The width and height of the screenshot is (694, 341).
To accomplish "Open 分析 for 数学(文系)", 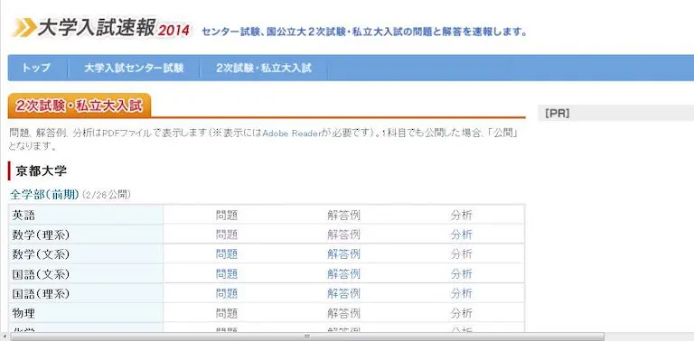I will 462,254.
